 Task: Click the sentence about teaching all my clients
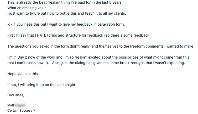(66, 13)
